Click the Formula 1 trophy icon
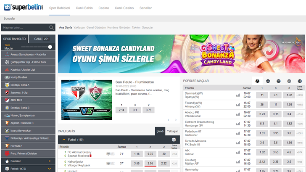 point(7,146)
